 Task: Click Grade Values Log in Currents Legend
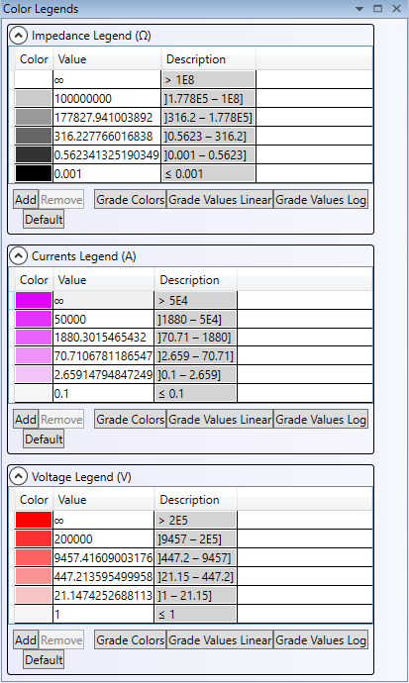point(321,420)
